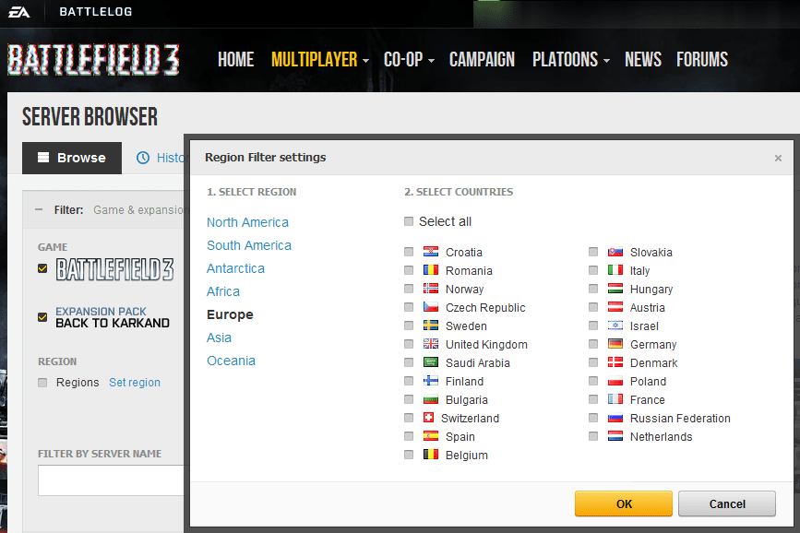Click the Netherlands flag icon
The width and height of the screenshot is (800, 533).
coord(615,436)
